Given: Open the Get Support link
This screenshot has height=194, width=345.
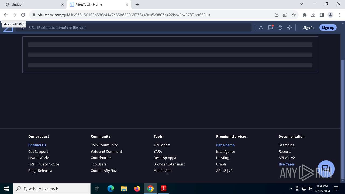Looking at the screenshot, I should [x=38, y=151].
